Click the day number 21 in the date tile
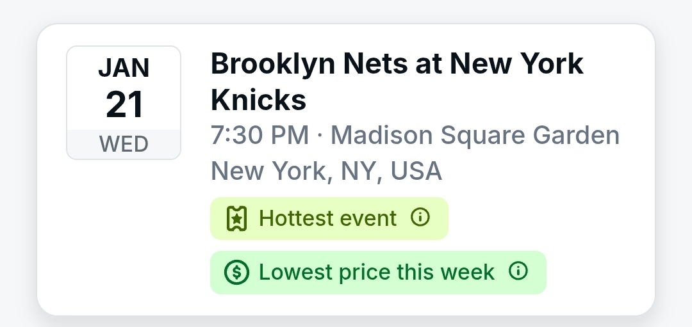The image size is (692, 327). [x=124, y=104]
